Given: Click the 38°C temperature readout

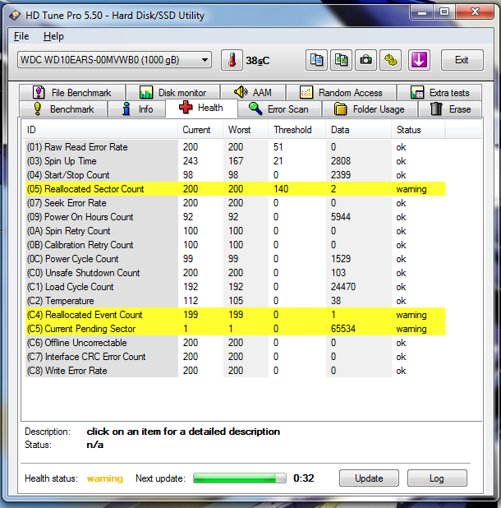Looking at the screenshot, I should tap(258, 61).
